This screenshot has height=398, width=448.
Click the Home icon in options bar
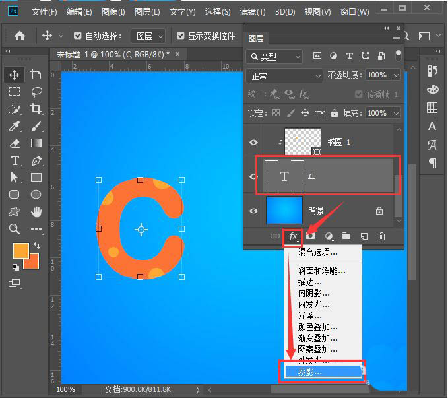coord(20,36)
